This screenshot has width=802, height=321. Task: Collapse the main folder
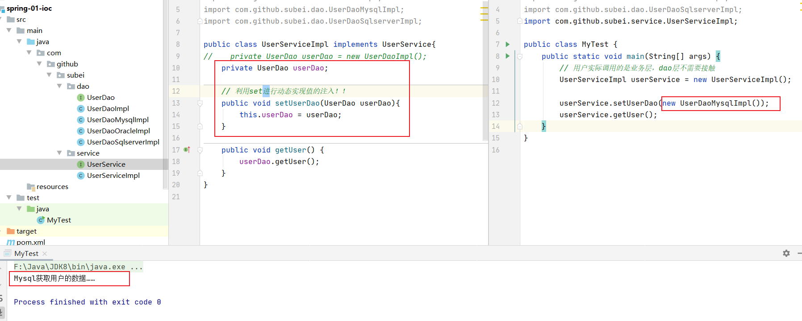[x=9, y=30]
